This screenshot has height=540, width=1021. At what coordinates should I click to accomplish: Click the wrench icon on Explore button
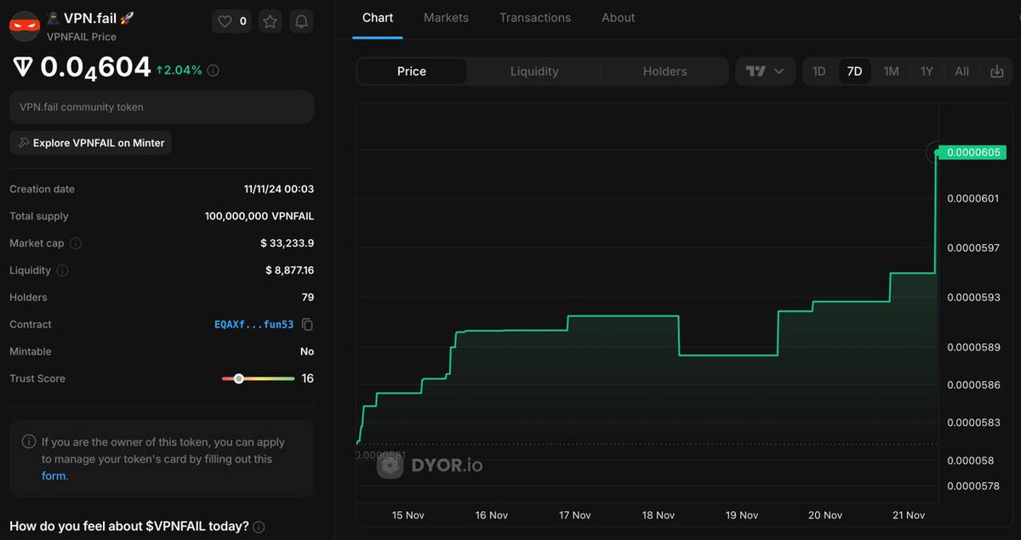pos(23,143)
